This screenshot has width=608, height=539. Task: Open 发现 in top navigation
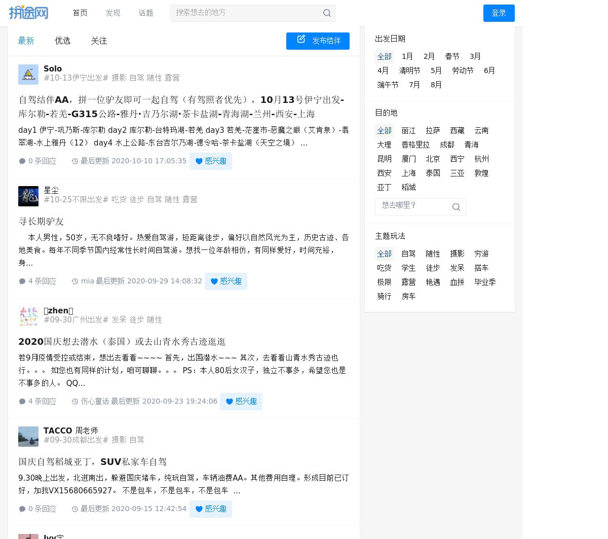[x=113, y=13]
